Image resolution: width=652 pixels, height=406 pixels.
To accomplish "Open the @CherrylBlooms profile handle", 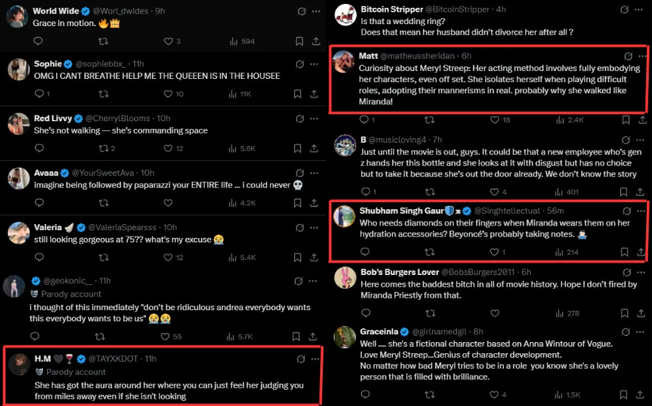I will click(121, 119).
